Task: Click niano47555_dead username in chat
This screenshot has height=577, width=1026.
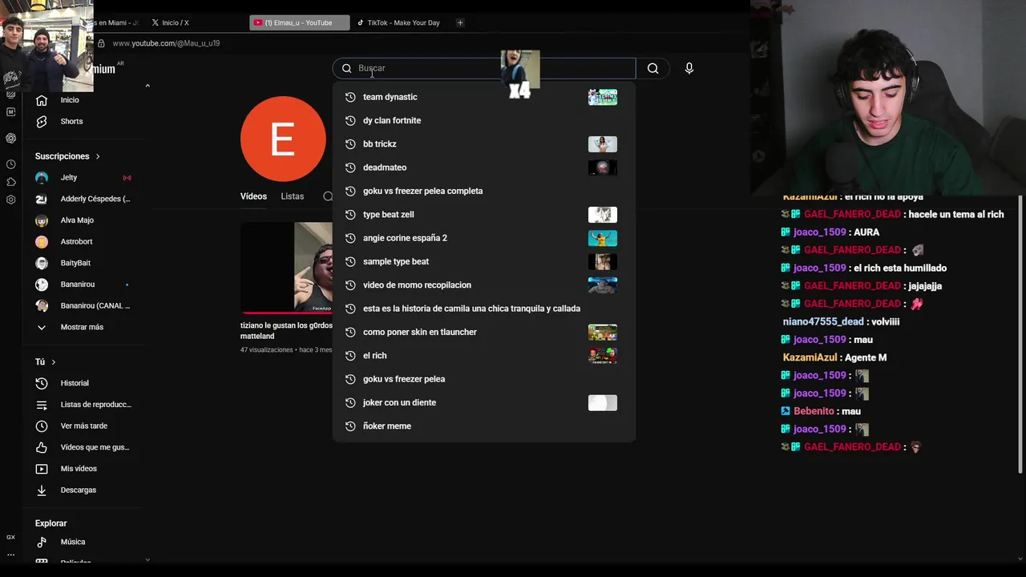Action: pyautogui.click(x=823, y=321)
